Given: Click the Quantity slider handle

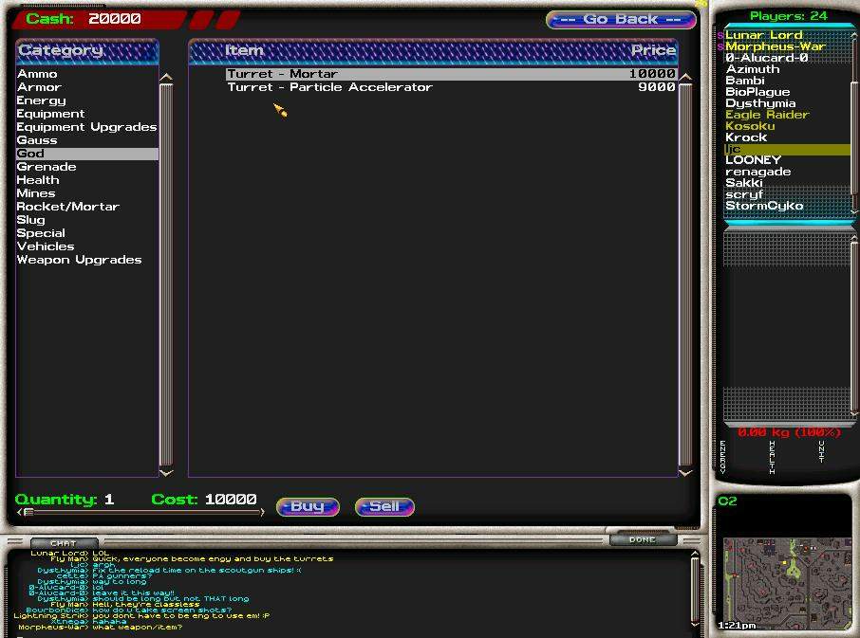Looking at the screenshot, I should pos(28,513).
